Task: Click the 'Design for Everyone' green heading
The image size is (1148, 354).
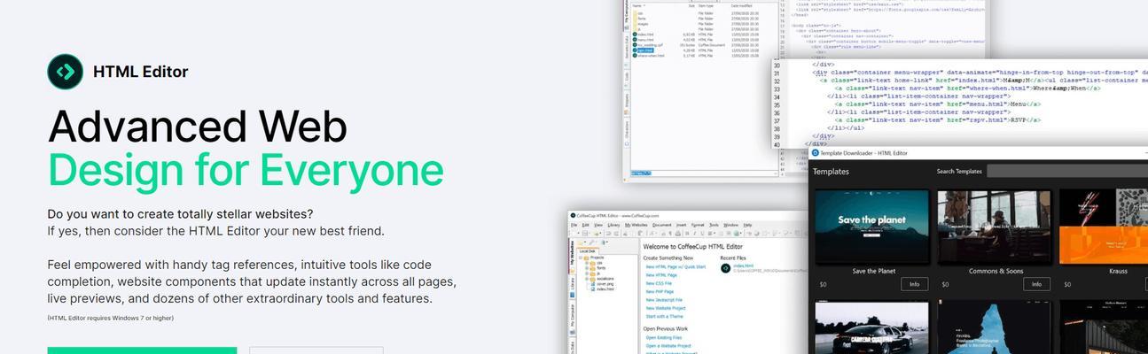Action: tap(246, 168)
